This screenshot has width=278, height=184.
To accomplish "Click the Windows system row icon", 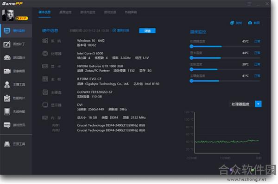I will pyautogui.click(x=45, y=41).
